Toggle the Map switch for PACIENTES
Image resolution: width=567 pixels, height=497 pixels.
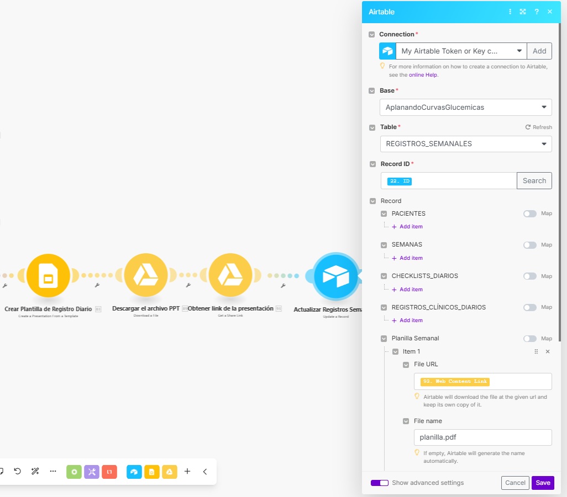tap(530, 213)
